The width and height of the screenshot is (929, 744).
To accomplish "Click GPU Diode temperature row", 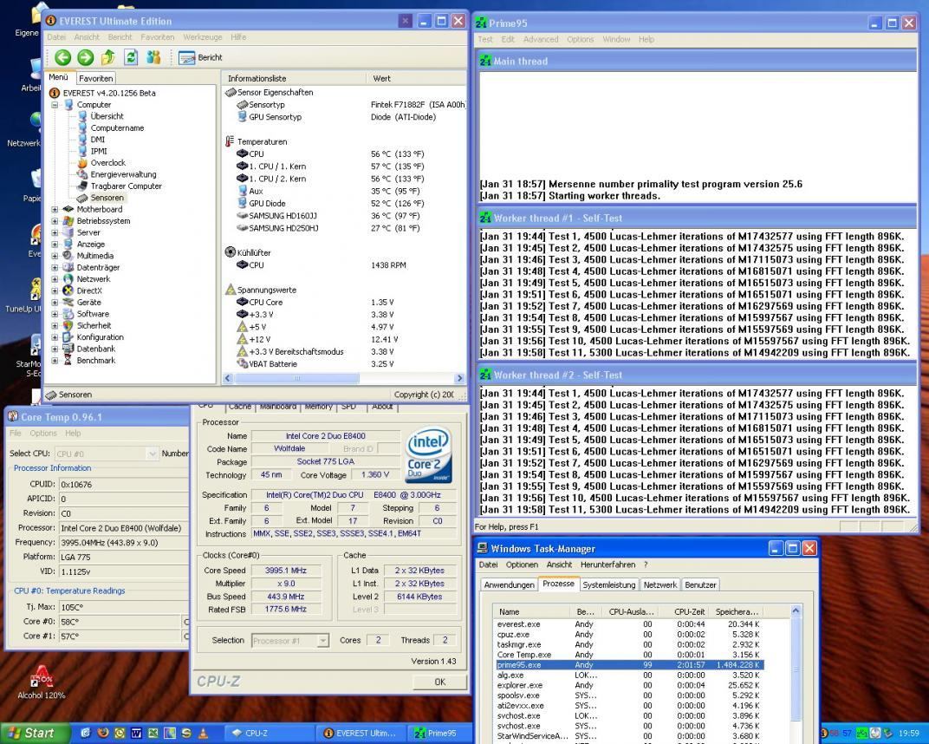I will click(x=344, y=203).
